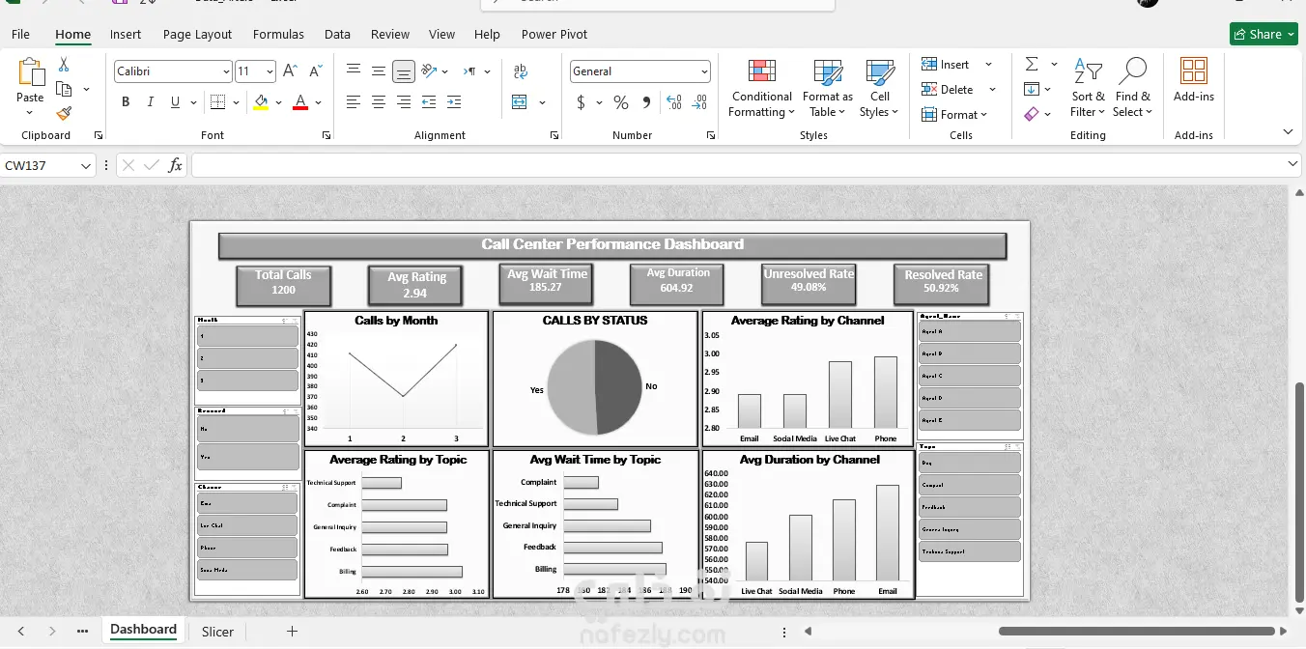Align text right in cell
Screen dimensions: 1306x649
(x=404, y=101)
